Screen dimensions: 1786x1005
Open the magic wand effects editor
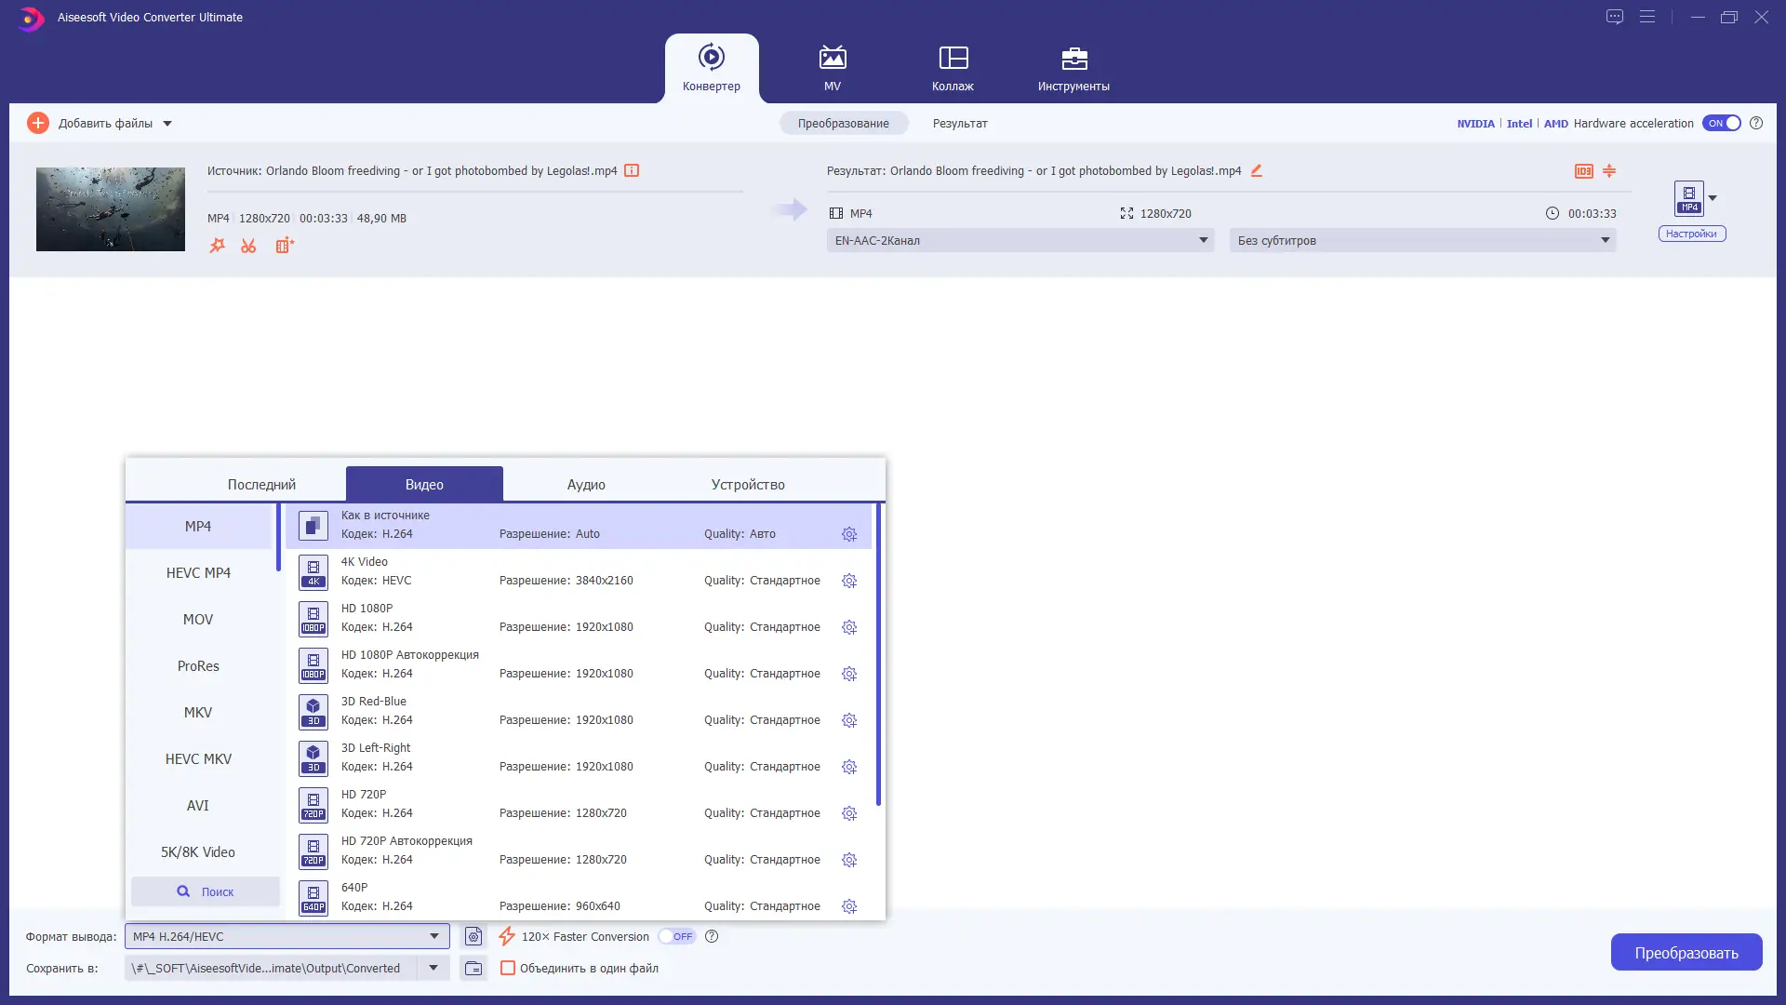pos(217,246)
